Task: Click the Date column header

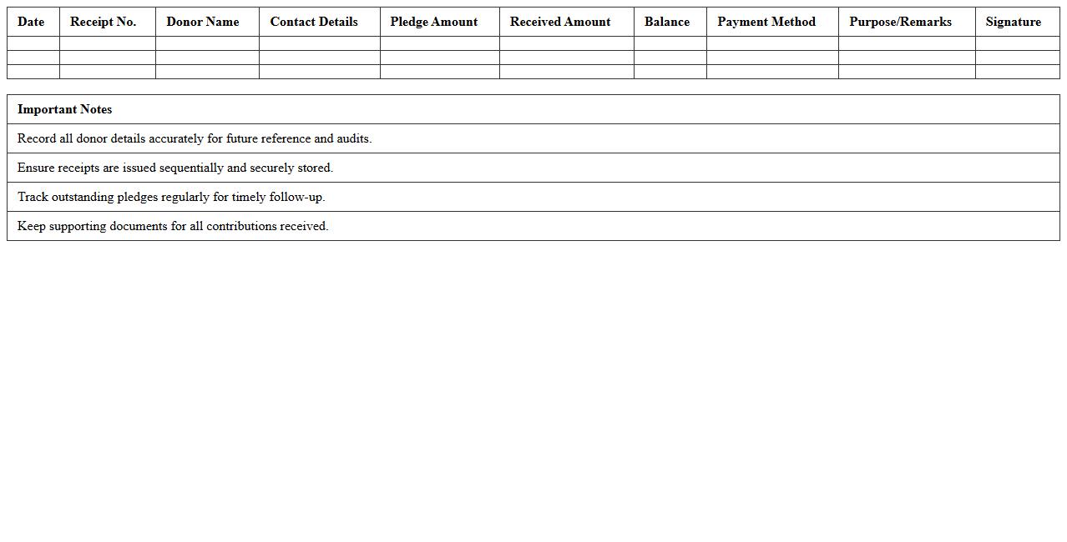Action: pos(31,22)
